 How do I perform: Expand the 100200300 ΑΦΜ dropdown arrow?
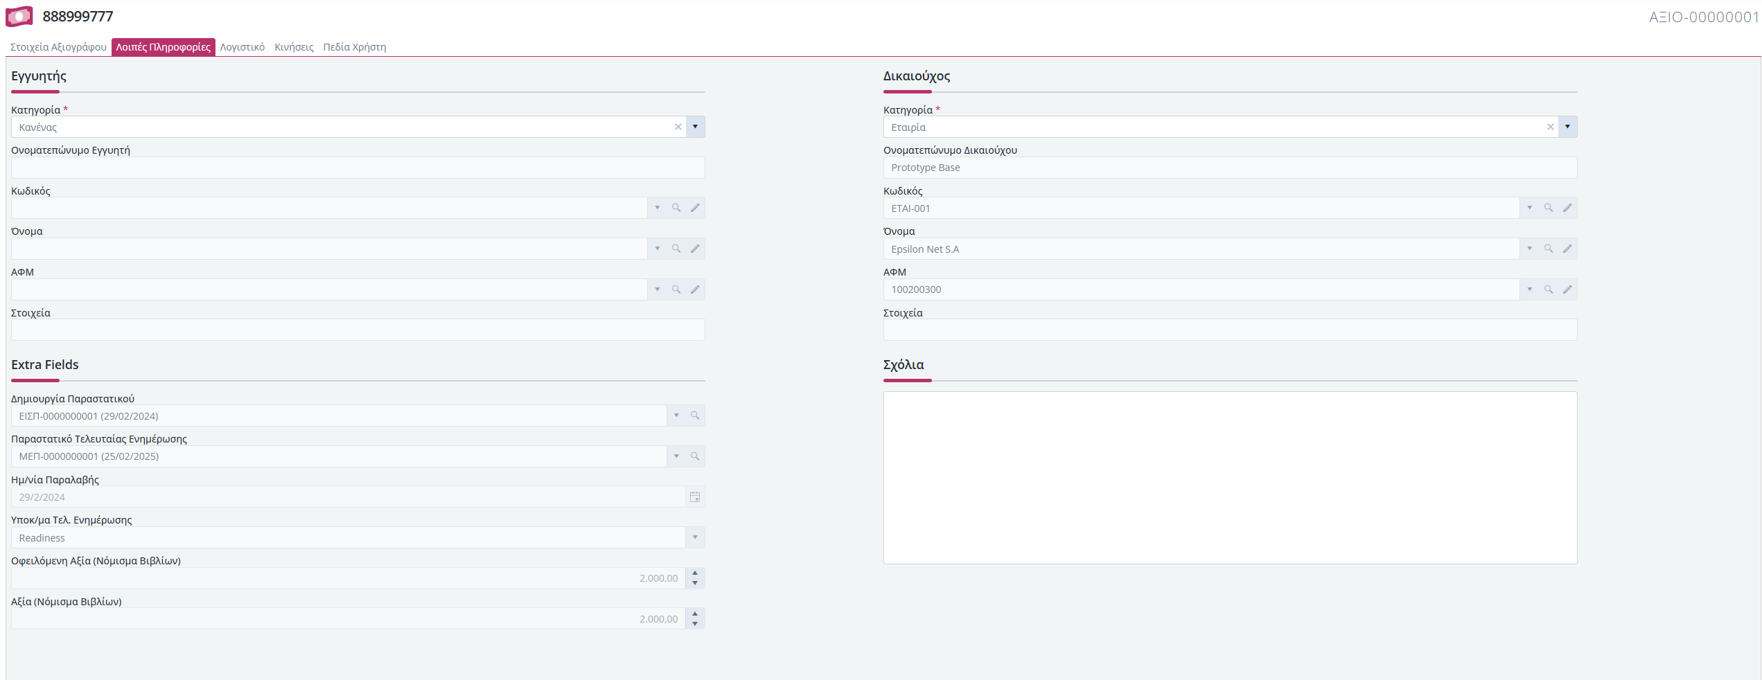coord(1529,289)
